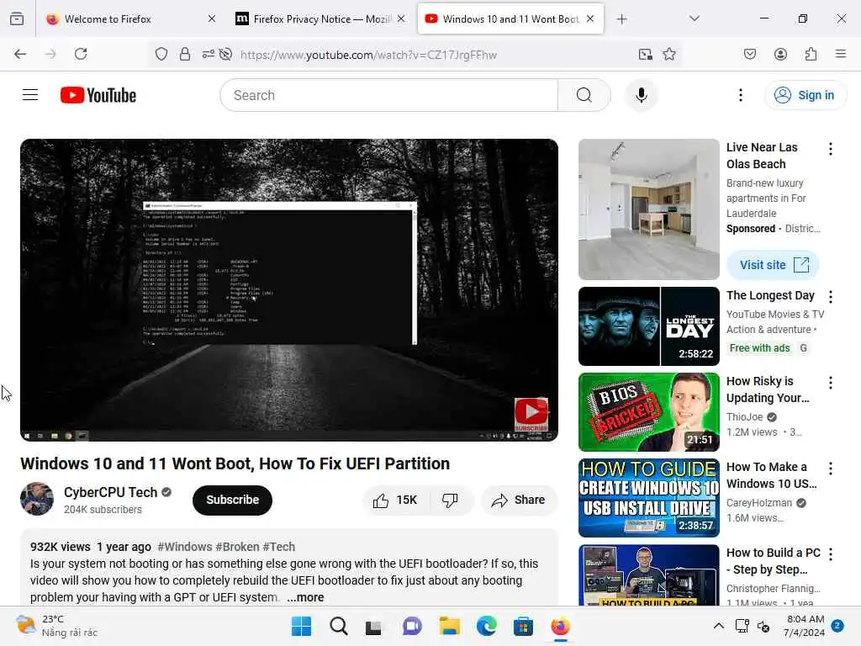Click the autoplay blocked icon in address bar
Viewport: 861px width, 646px height.
[x=225, y=54]
